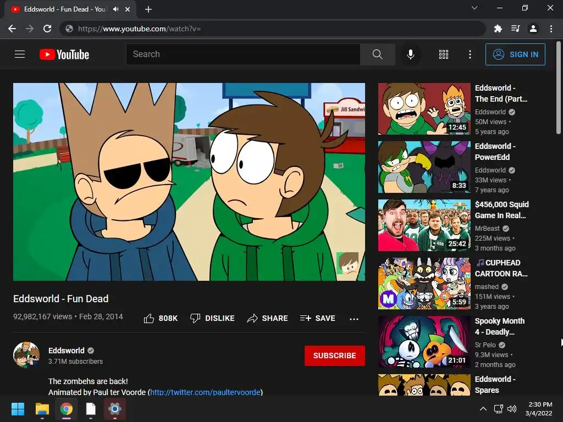Open Eddsworld - The End thumbnail
Viewport: 563px width, 422px height.
click(x=424, y=109)
